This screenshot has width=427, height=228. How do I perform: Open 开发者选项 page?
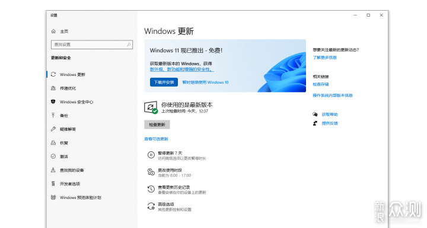(70, 183)
